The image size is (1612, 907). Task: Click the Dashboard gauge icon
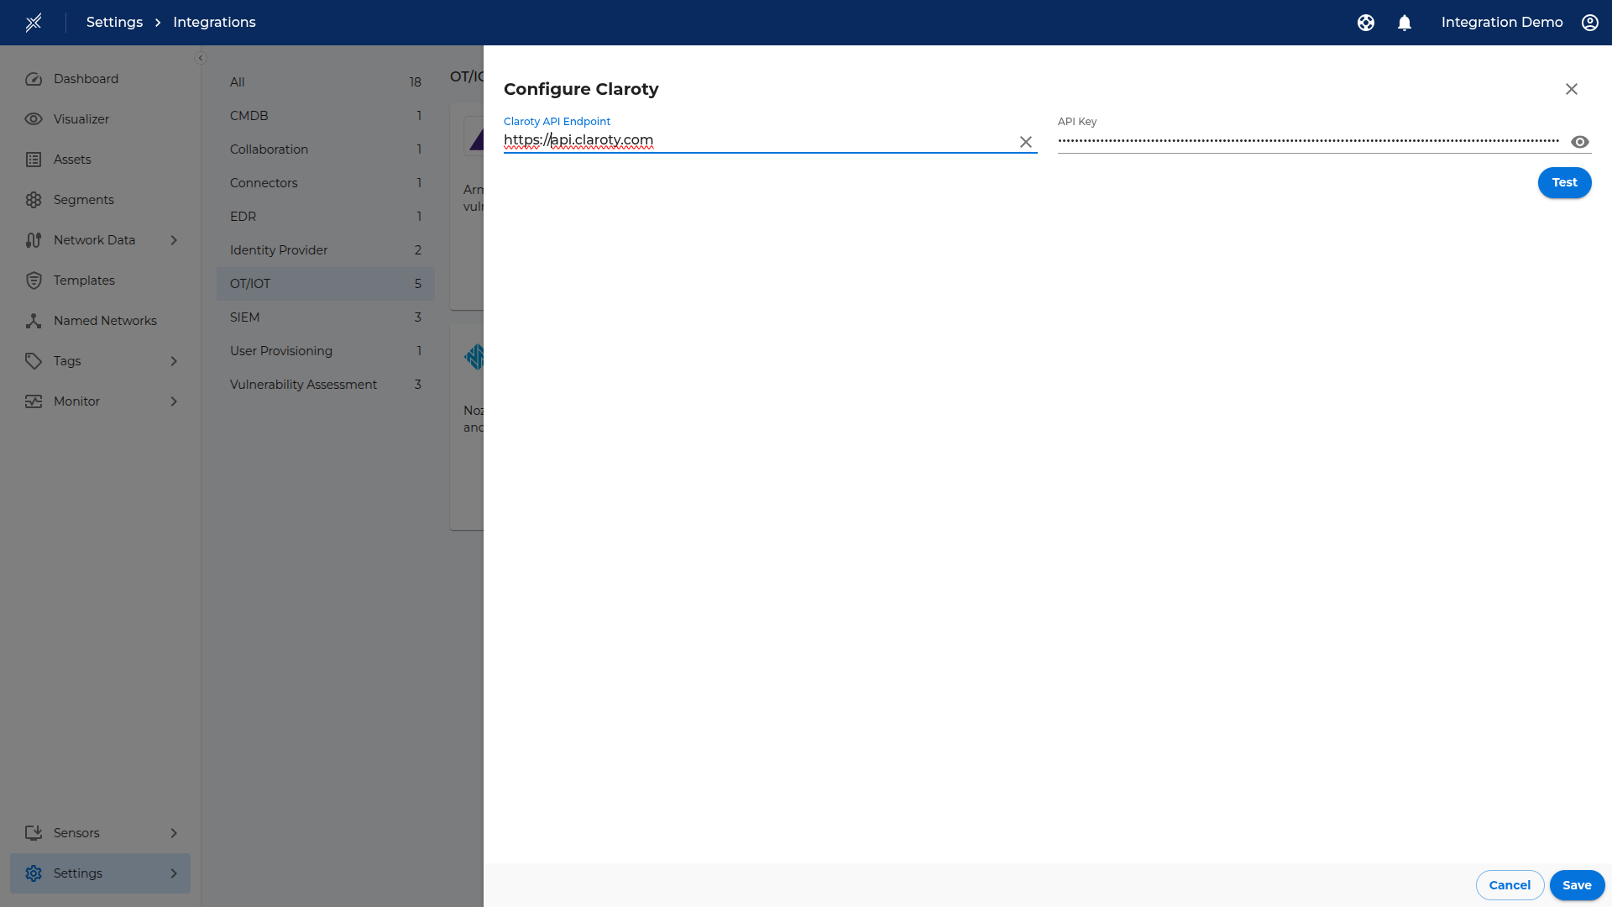point(34,79)
